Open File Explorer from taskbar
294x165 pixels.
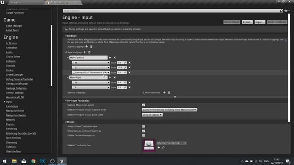click(14, 161)
